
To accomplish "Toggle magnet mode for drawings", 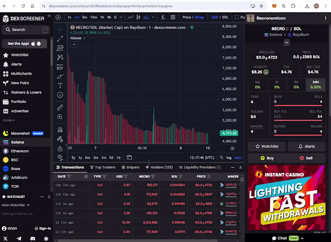I will [x=60, y=129].
